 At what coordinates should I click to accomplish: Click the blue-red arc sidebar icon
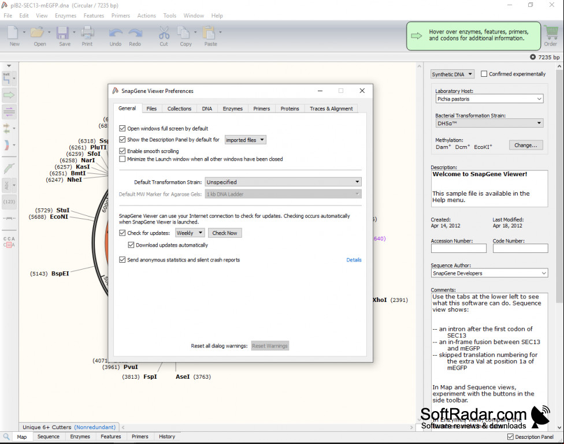click(6, 145)
